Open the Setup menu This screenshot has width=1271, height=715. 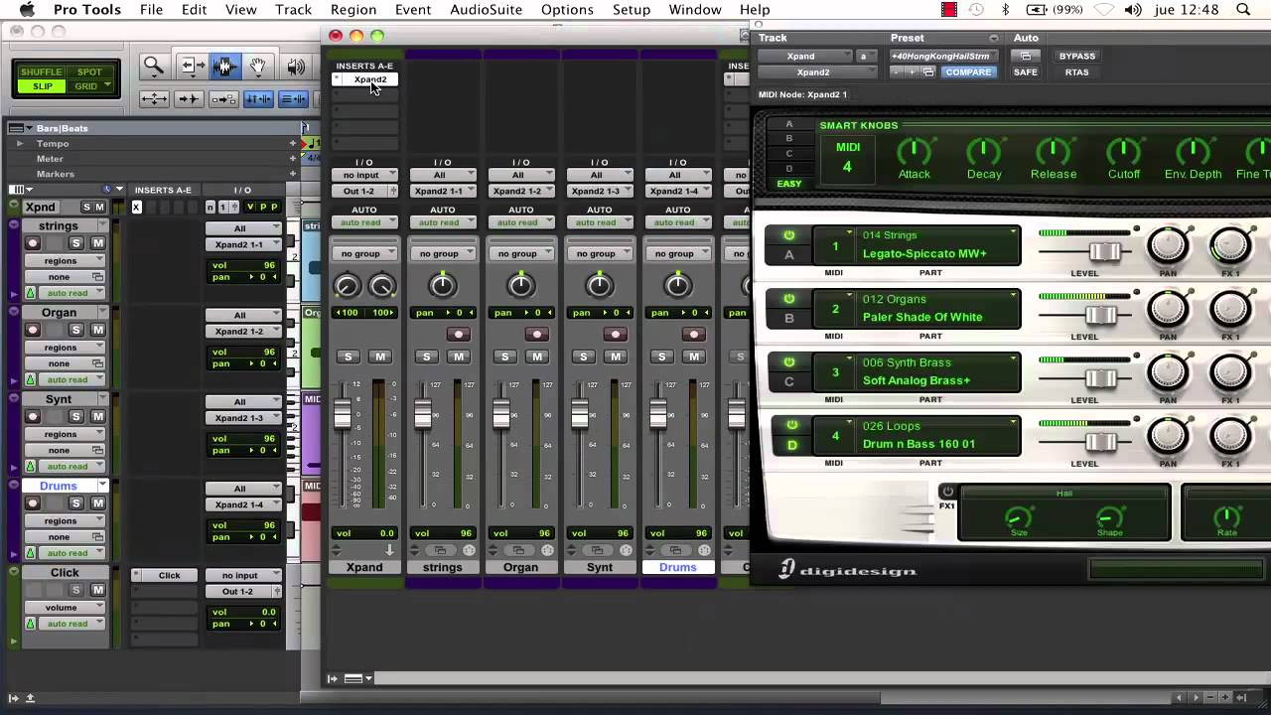631,10
